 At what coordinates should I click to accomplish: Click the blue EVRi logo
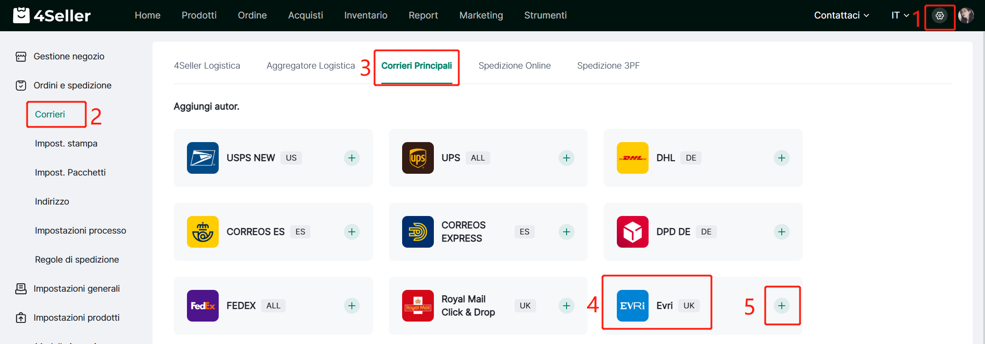click(633, 306)
